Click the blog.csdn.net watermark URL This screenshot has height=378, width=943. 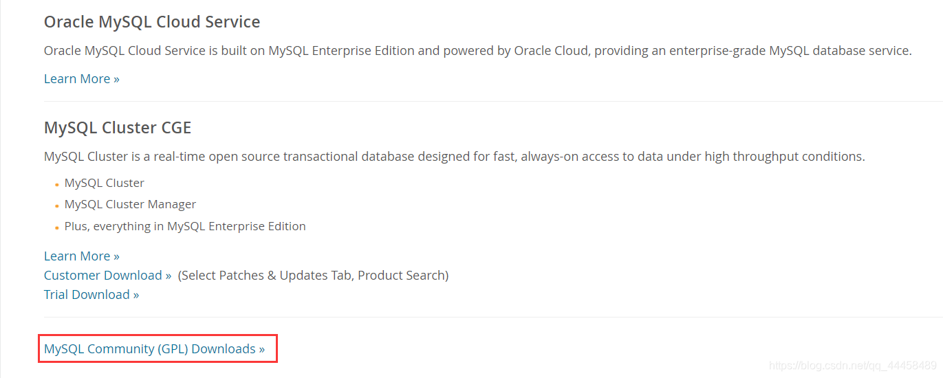point(853,365)
